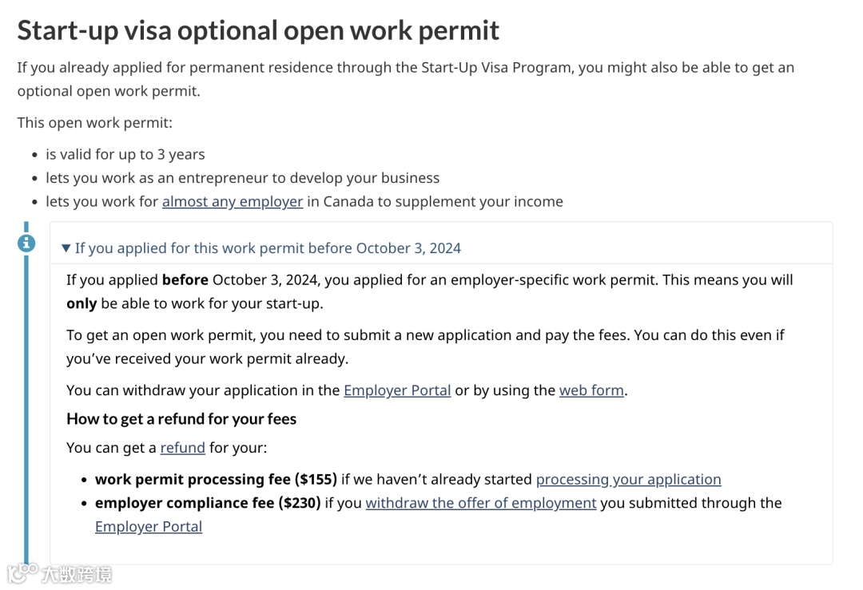
Task: Follow the "web form" link
Action: pos(591,390)
